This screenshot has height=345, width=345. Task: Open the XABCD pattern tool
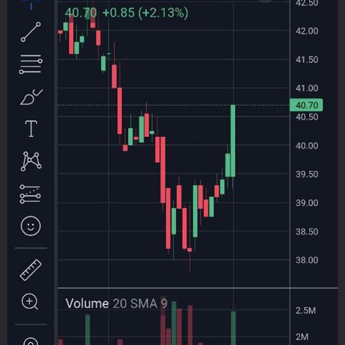(31, 161)
